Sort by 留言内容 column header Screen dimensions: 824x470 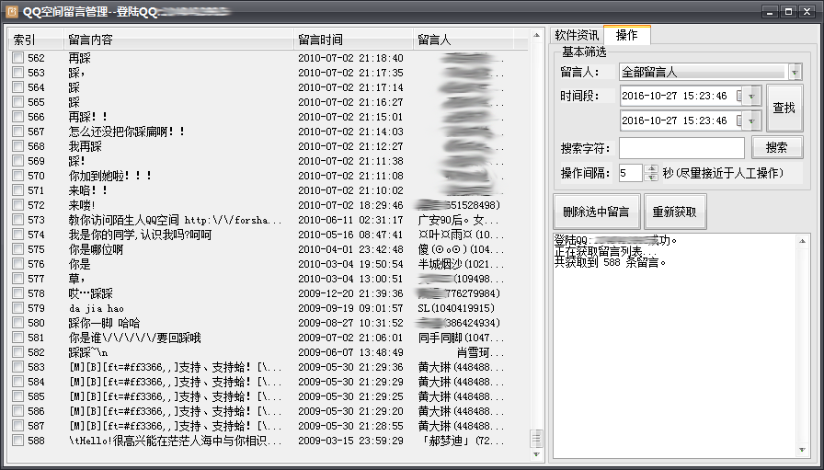178,40
